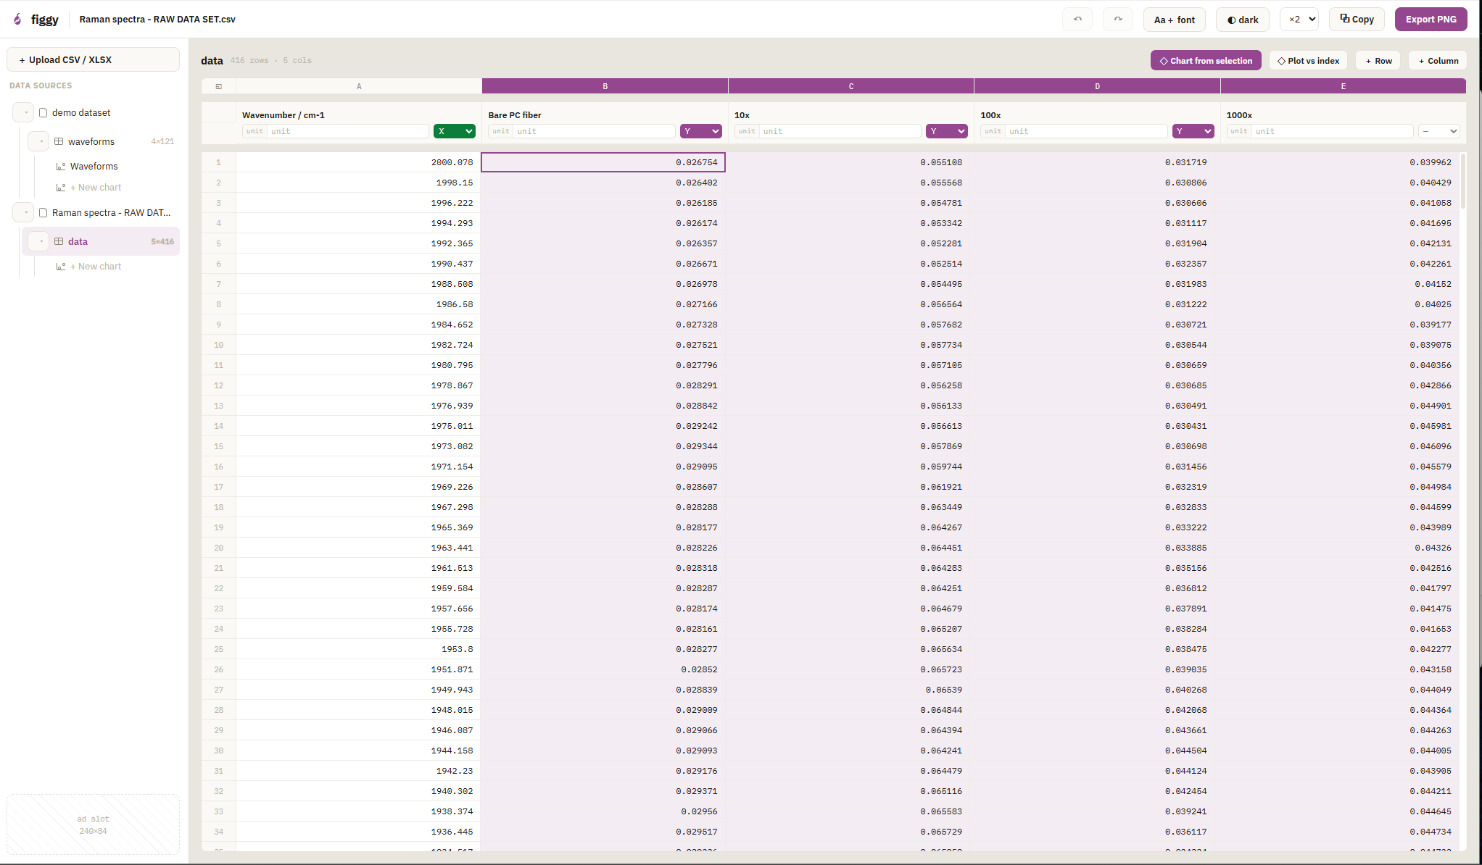Screen dimensions: 1482x865
Task: Click chart icon beside Waveforms chart
Action: coord(61,167)
